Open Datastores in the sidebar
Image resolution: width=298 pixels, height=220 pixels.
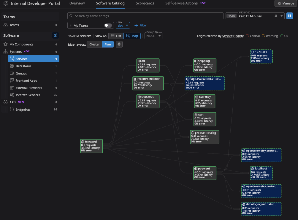[x=23, y=66]
